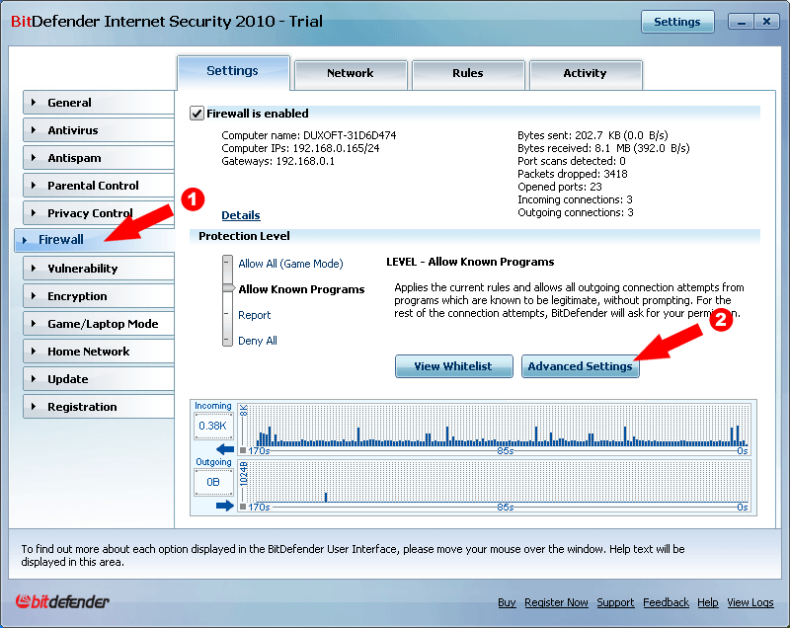
Task: Click the Help link
Action: coord(708,602)
